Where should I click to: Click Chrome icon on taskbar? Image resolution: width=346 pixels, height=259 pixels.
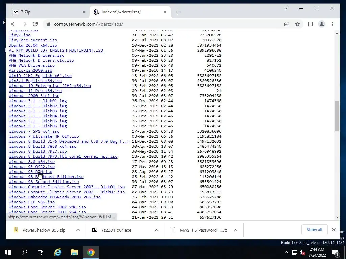click(x=91, y=252)
